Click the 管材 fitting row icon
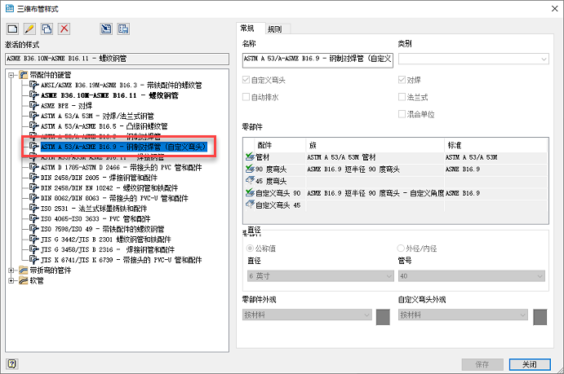This screenshot has height=374, width=564. (250, 156)
